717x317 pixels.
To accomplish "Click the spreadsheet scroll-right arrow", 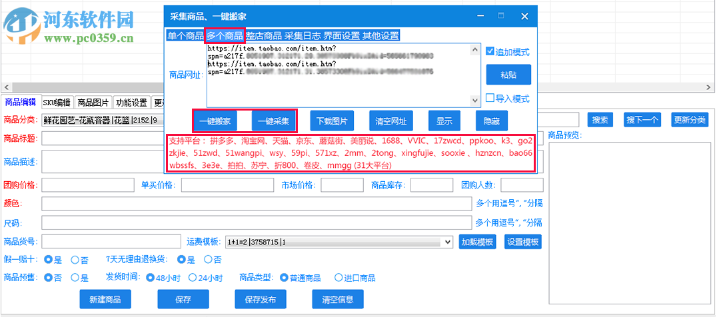I will [709, 87].
